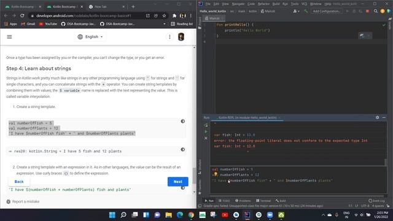Click the 4 spaces indent setting
Screen dimensions: 393x221
(x=378, y=206)
